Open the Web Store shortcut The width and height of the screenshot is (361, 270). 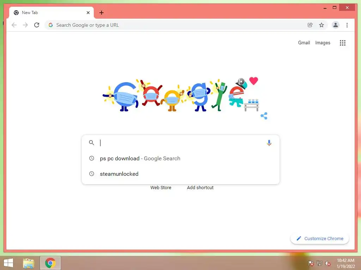point(161,188)
